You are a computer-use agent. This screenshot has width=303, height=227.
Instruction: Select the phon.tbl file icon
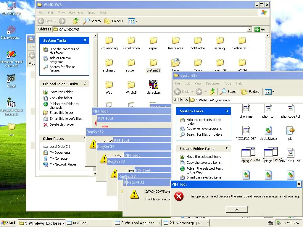(268, 109)
